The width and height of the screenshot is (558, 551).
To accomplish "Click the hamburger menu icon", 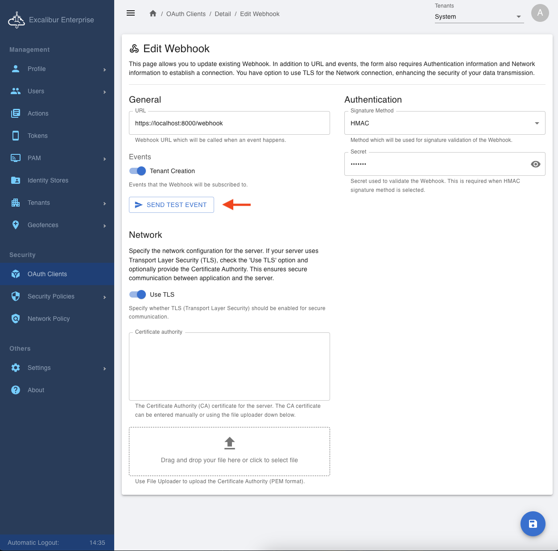I will click(131, 13).
